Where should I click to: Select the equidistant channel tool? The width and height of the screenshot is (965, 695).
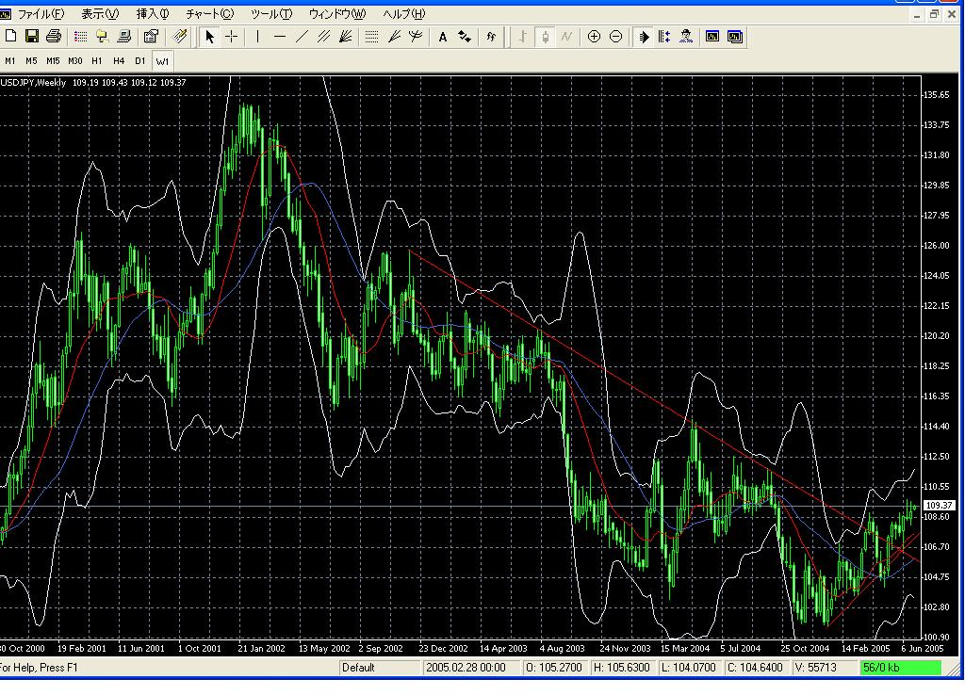click(323, 37)
